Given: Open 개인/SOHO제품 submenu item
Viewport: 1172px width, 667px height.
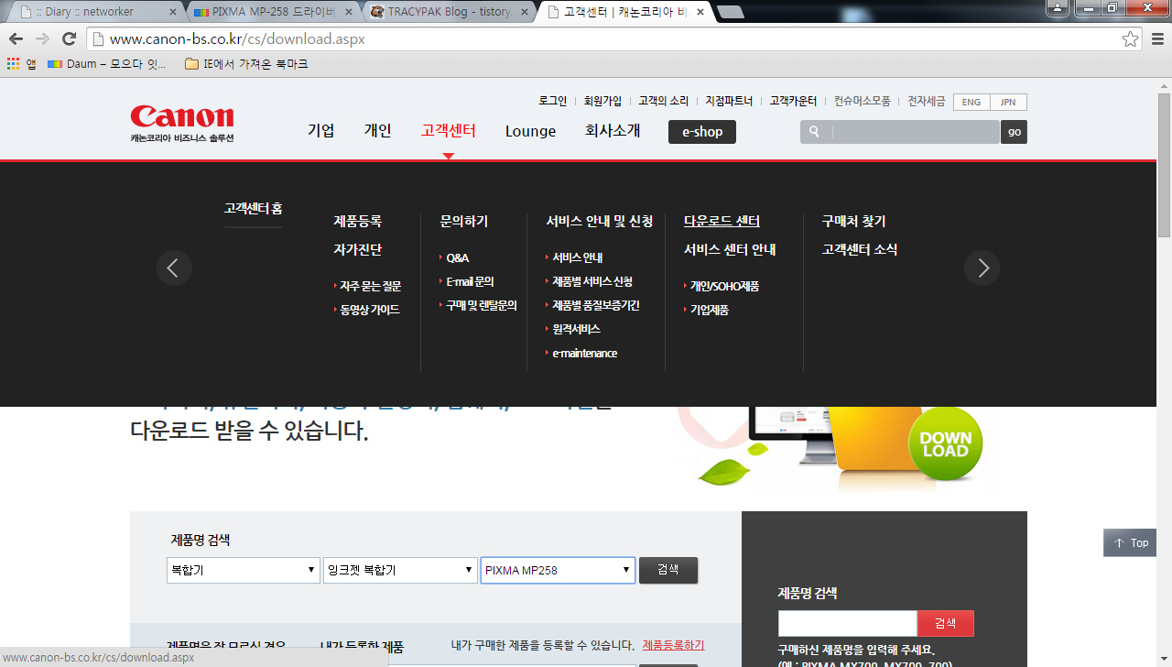Looking at the screenshot, I should click(724, 286).
